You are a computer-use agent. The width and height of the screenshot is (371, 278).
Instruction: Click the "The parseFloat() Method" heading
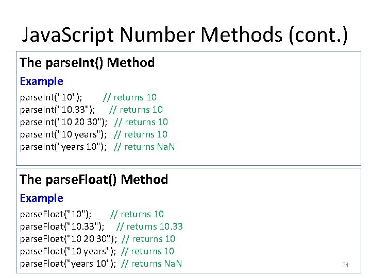(94, 180)
